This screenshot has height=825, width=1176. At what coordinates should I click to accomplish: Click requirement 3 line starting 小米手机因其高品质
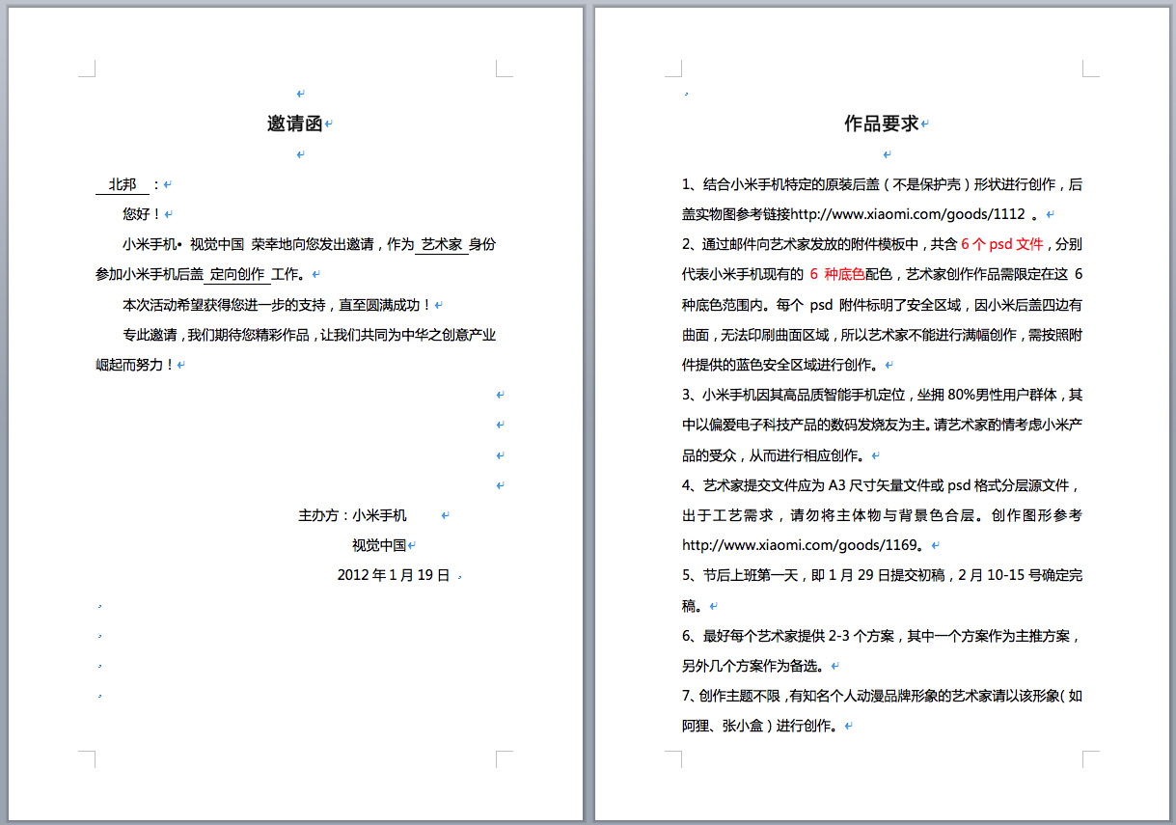tap(882, 395)
